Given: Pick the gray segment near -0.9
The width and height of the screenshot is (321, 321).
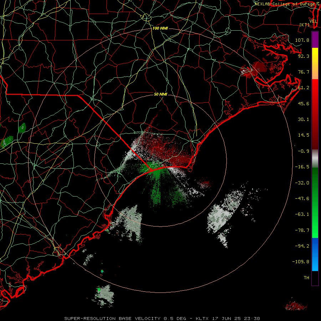Looking at the screenshot, I should pos(315,159).
